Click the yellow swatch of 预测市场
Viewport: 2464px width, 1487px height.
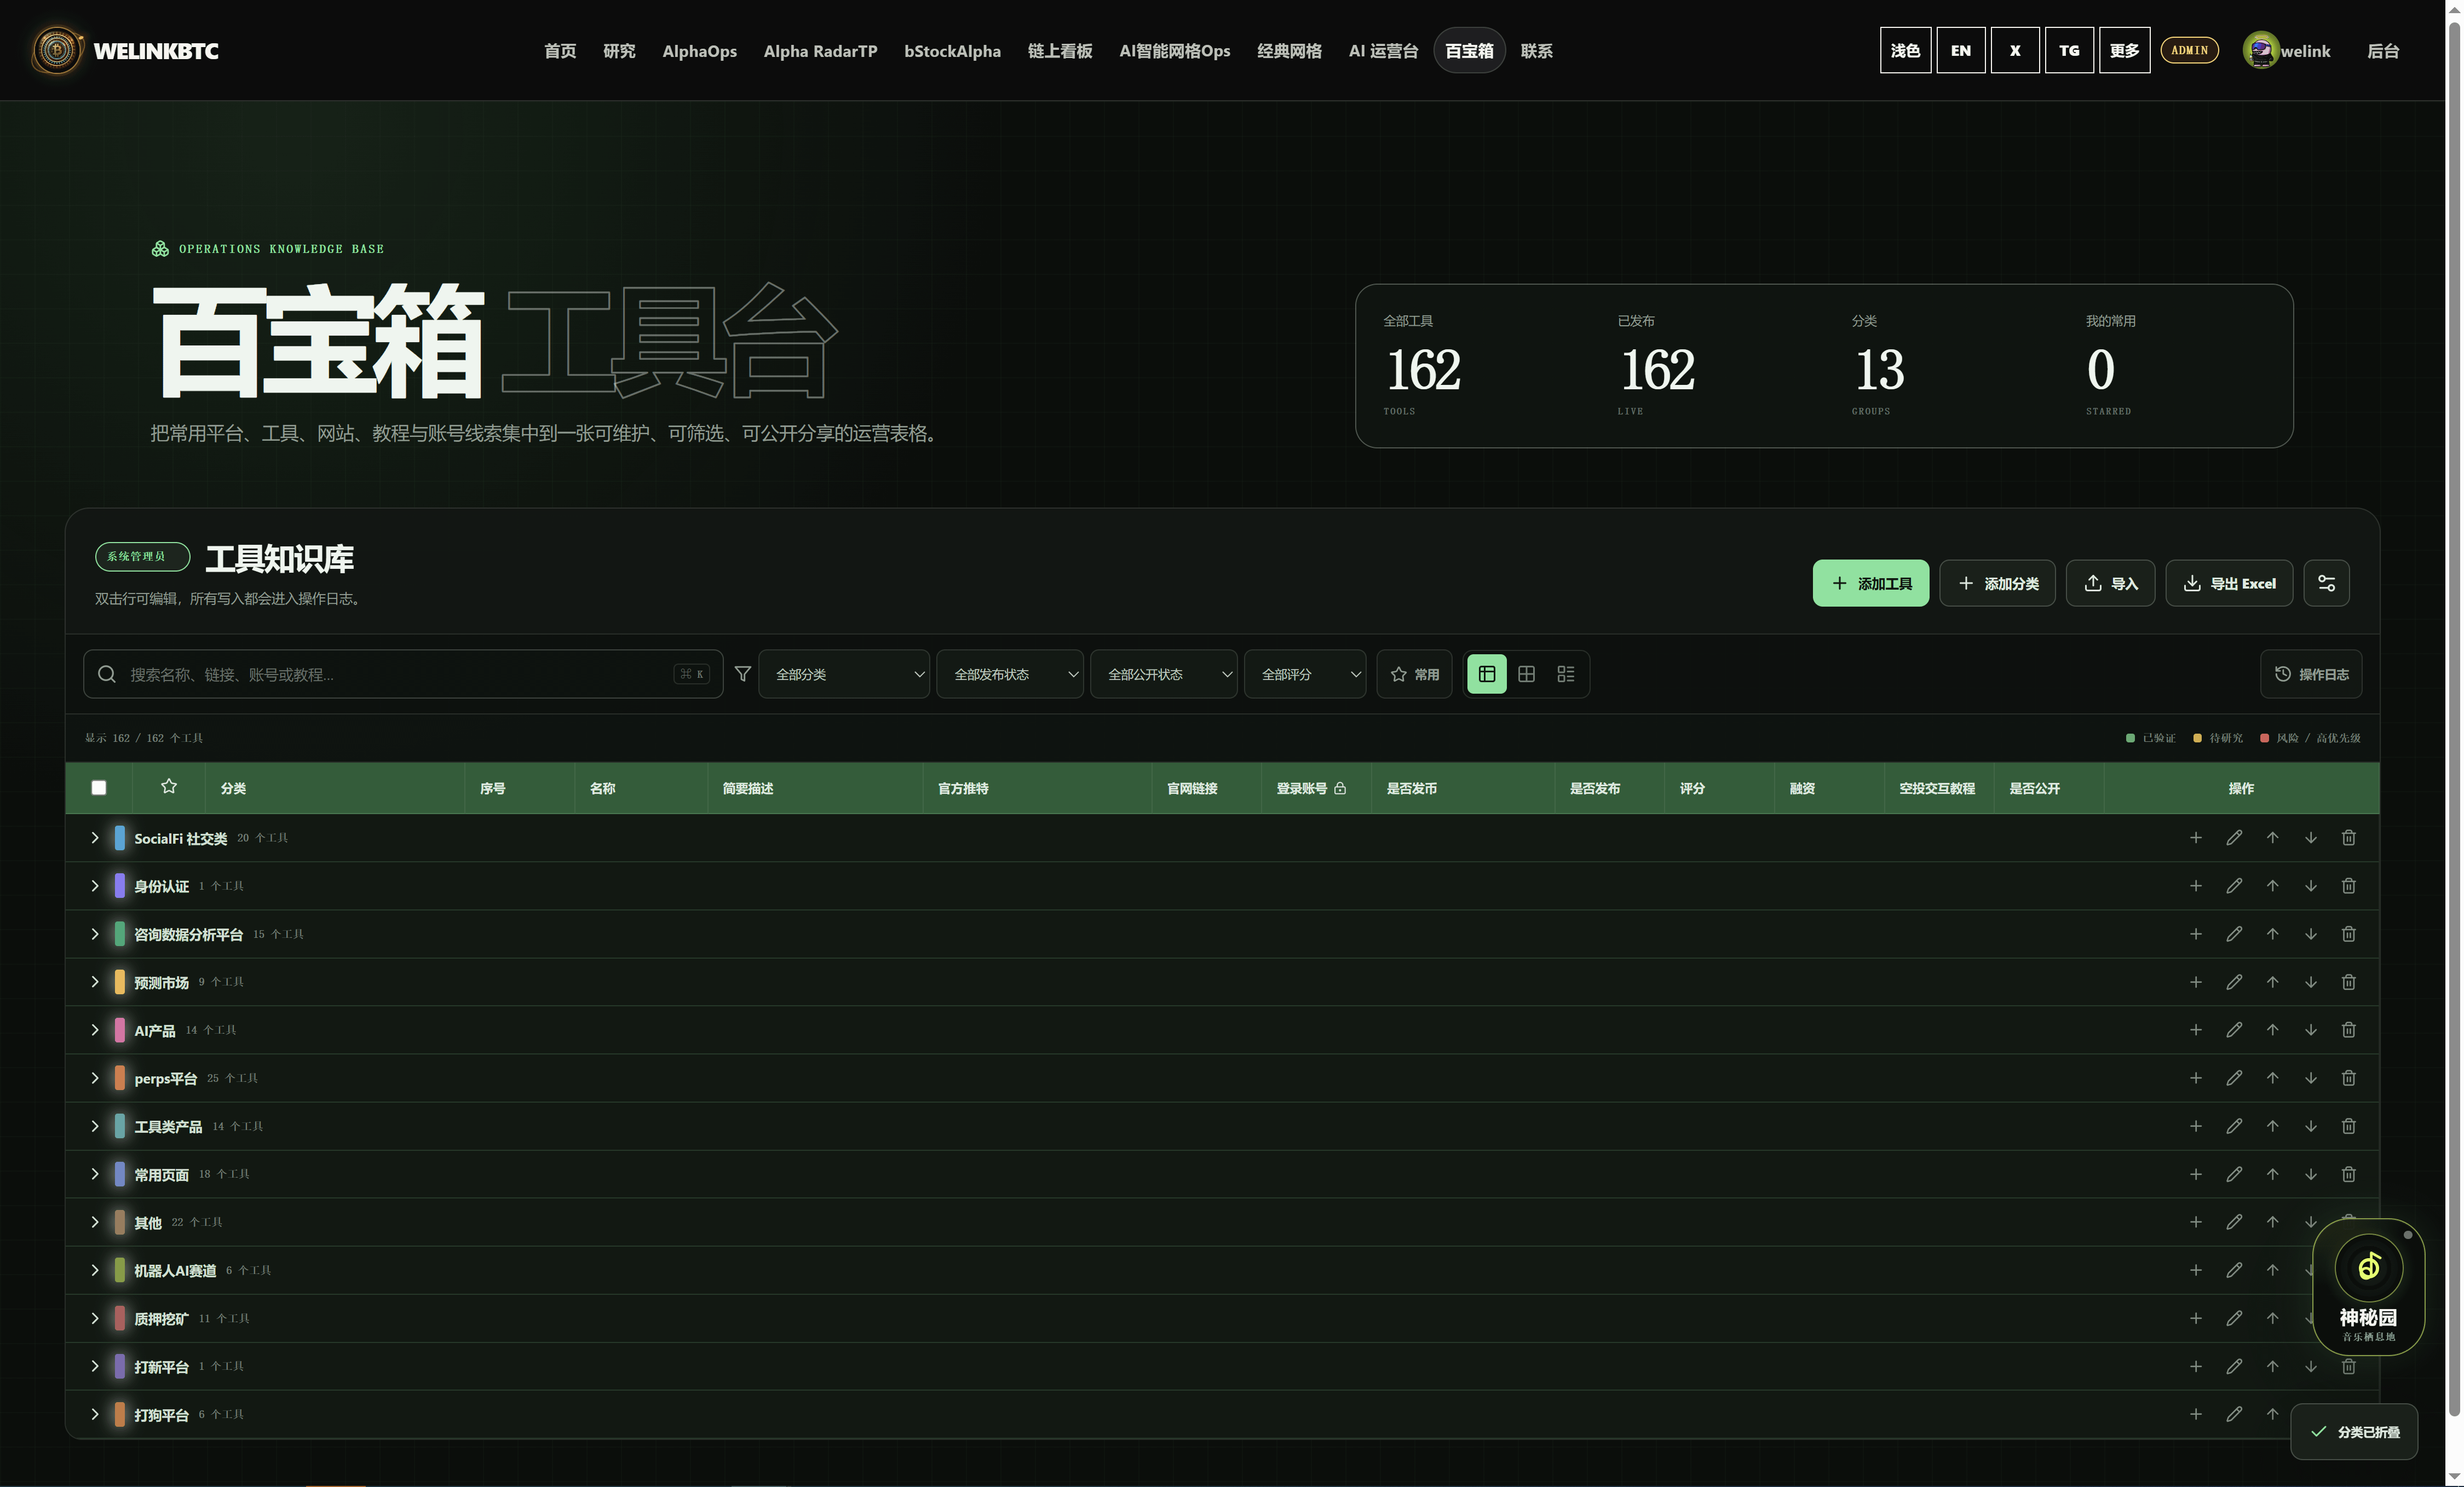point(120,982)
